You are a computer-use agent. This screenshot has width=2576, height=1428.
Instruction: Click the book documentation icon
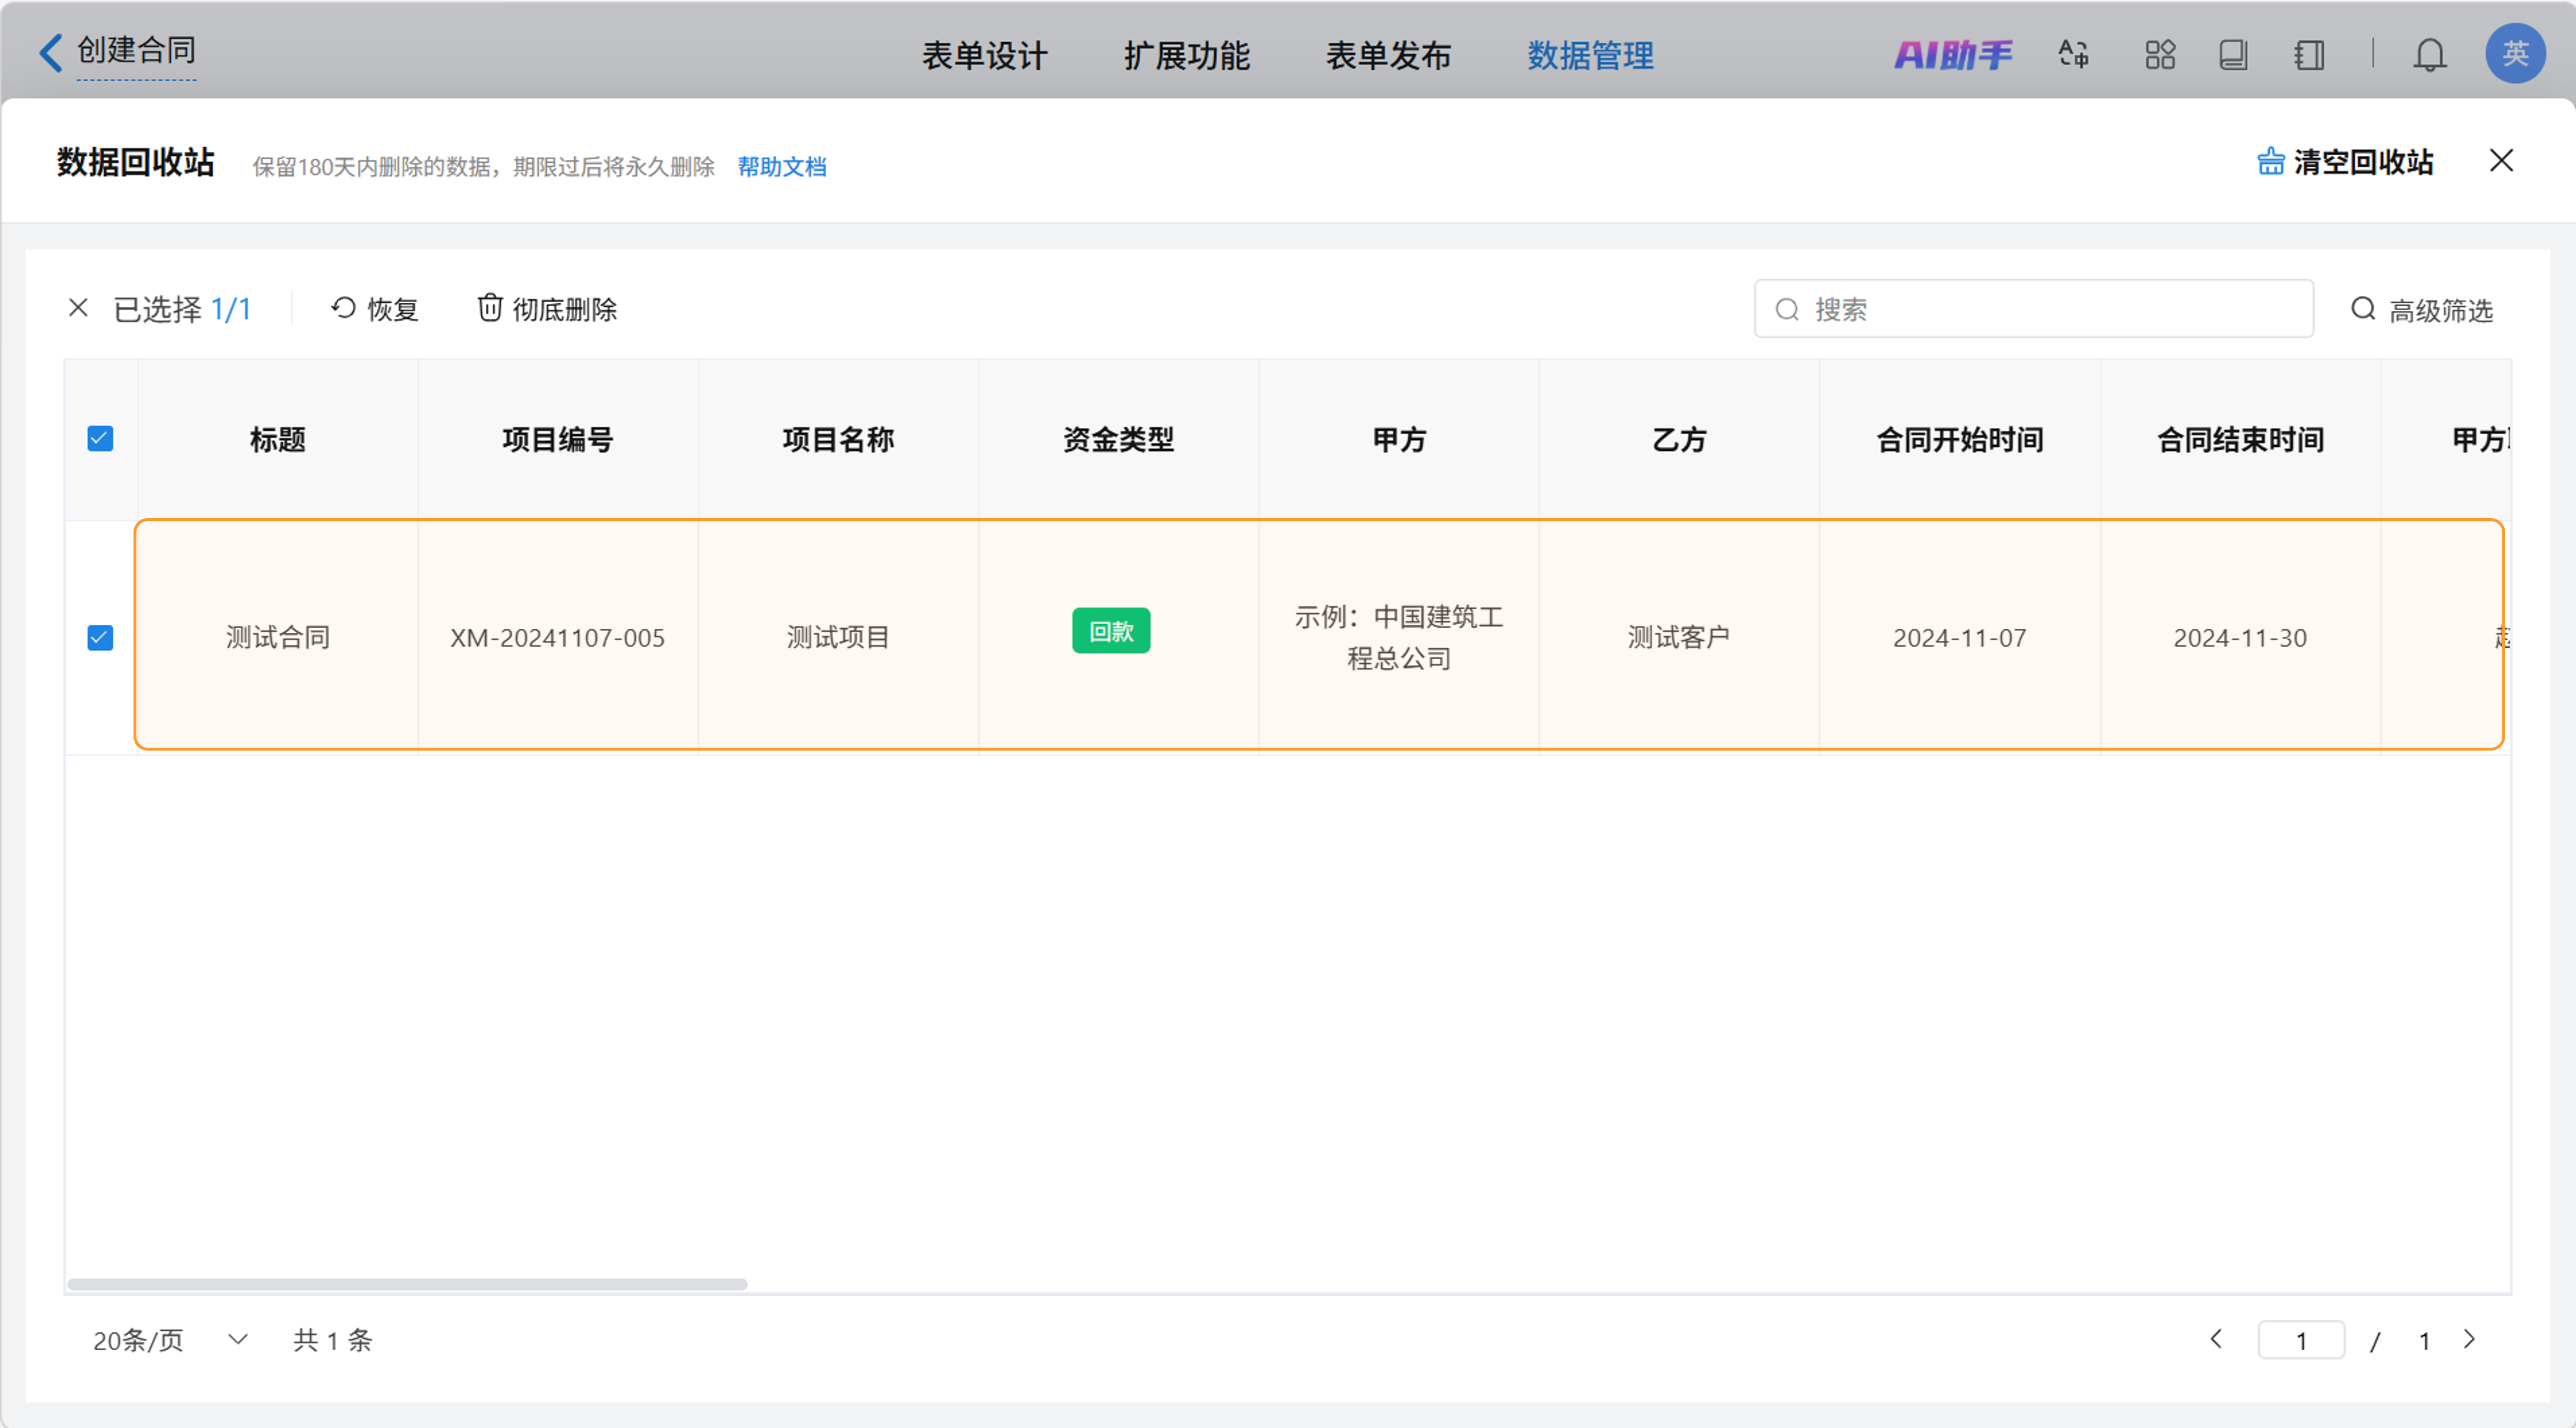click(x=2233, y=54)
